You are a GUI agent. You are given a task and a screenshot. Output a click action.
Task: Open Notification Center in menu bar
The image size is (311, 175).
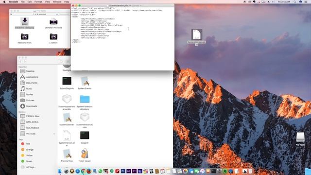point(306,2)
